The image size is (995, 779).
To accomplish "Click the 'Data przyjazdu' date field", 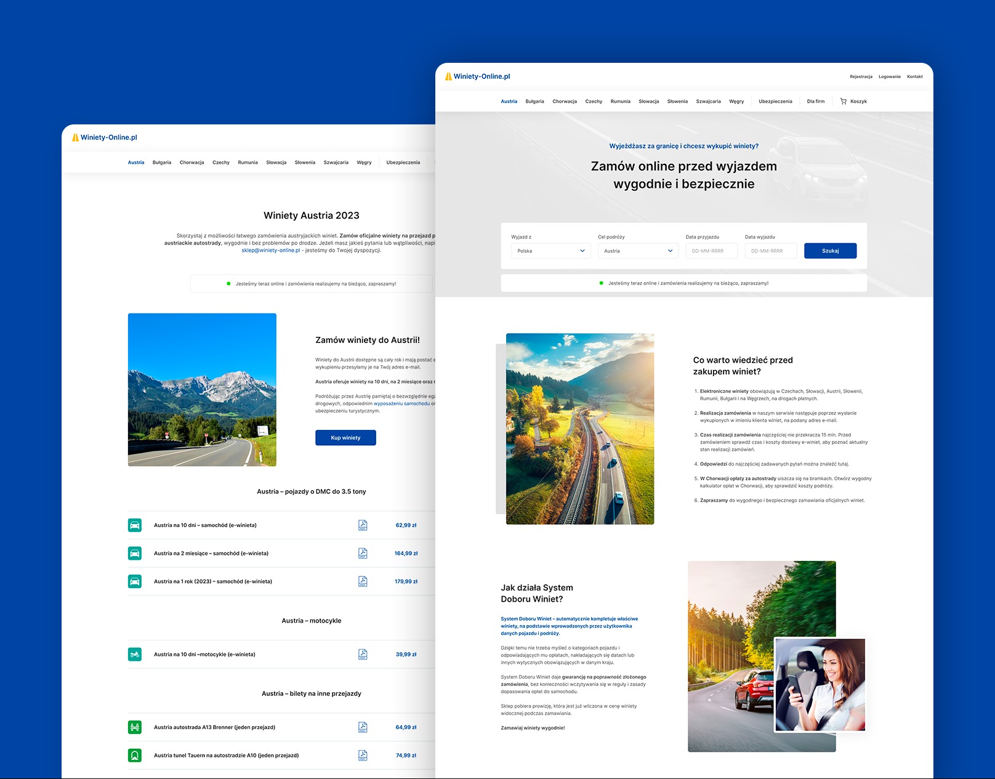I will tap(711, 251).
